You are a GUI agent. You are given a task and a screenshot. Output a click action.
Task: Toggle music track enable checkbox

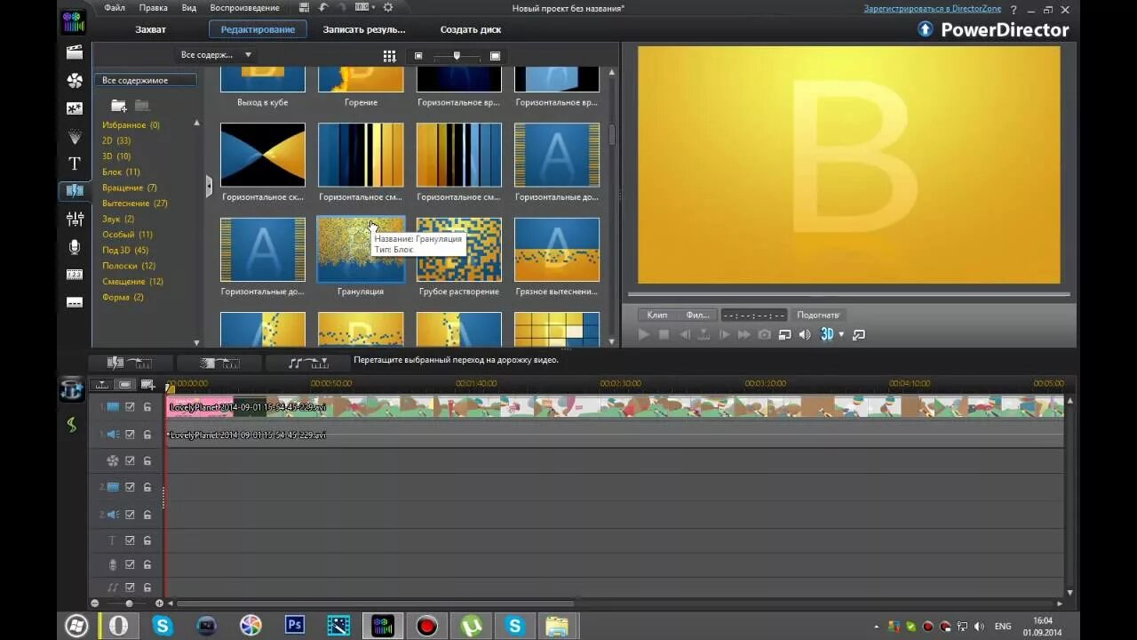(x=130, y=587)
